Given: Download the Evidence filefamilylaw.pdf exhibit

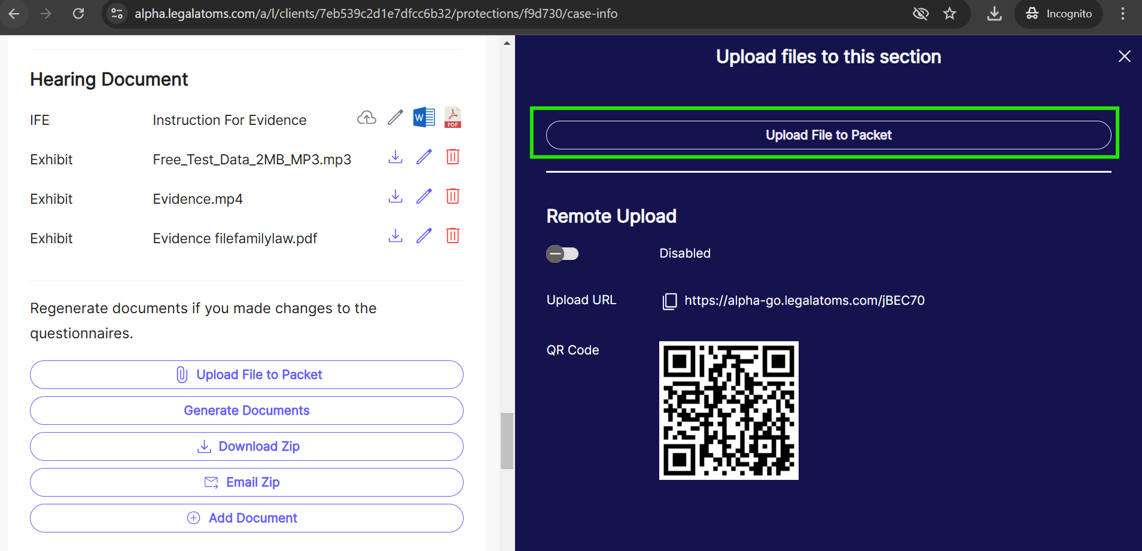Looking at the screenshot, I should click(x=395, y=236).
